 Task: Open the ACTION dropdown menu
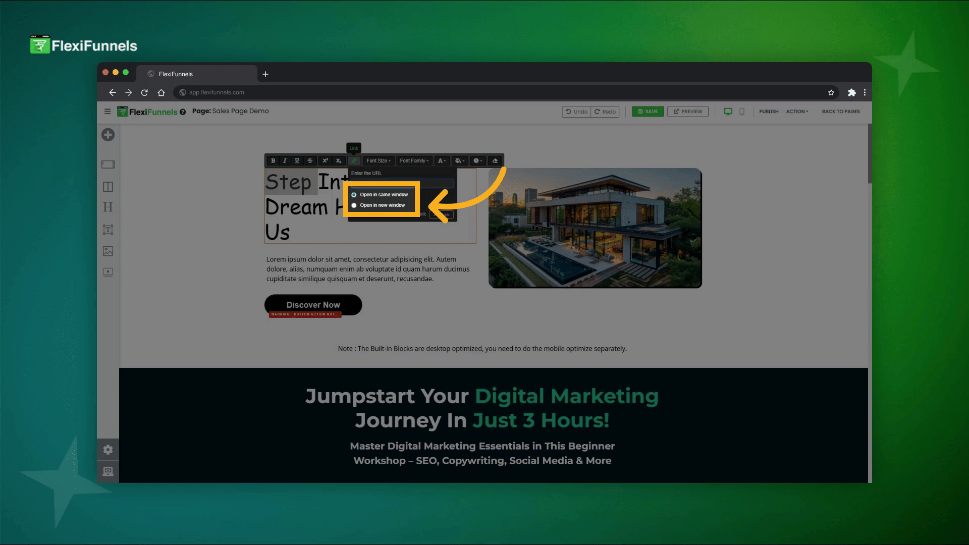click(x=797, y=112)
